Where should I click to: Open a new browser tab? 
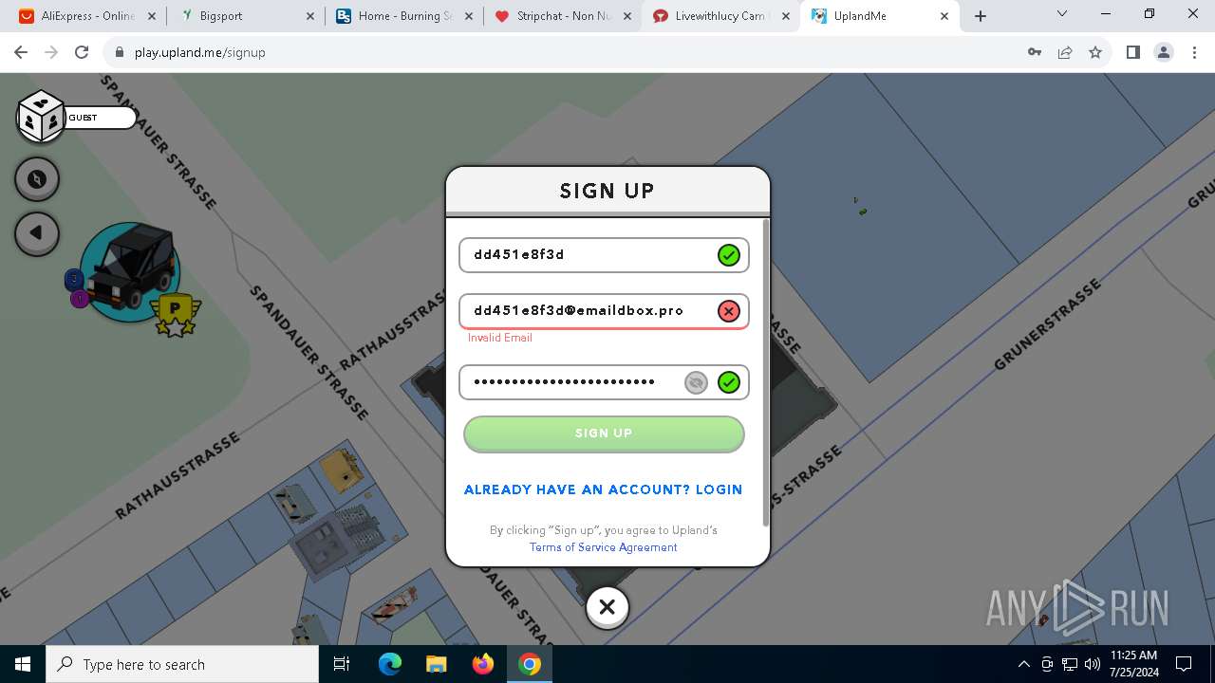[x=981, y=16]
